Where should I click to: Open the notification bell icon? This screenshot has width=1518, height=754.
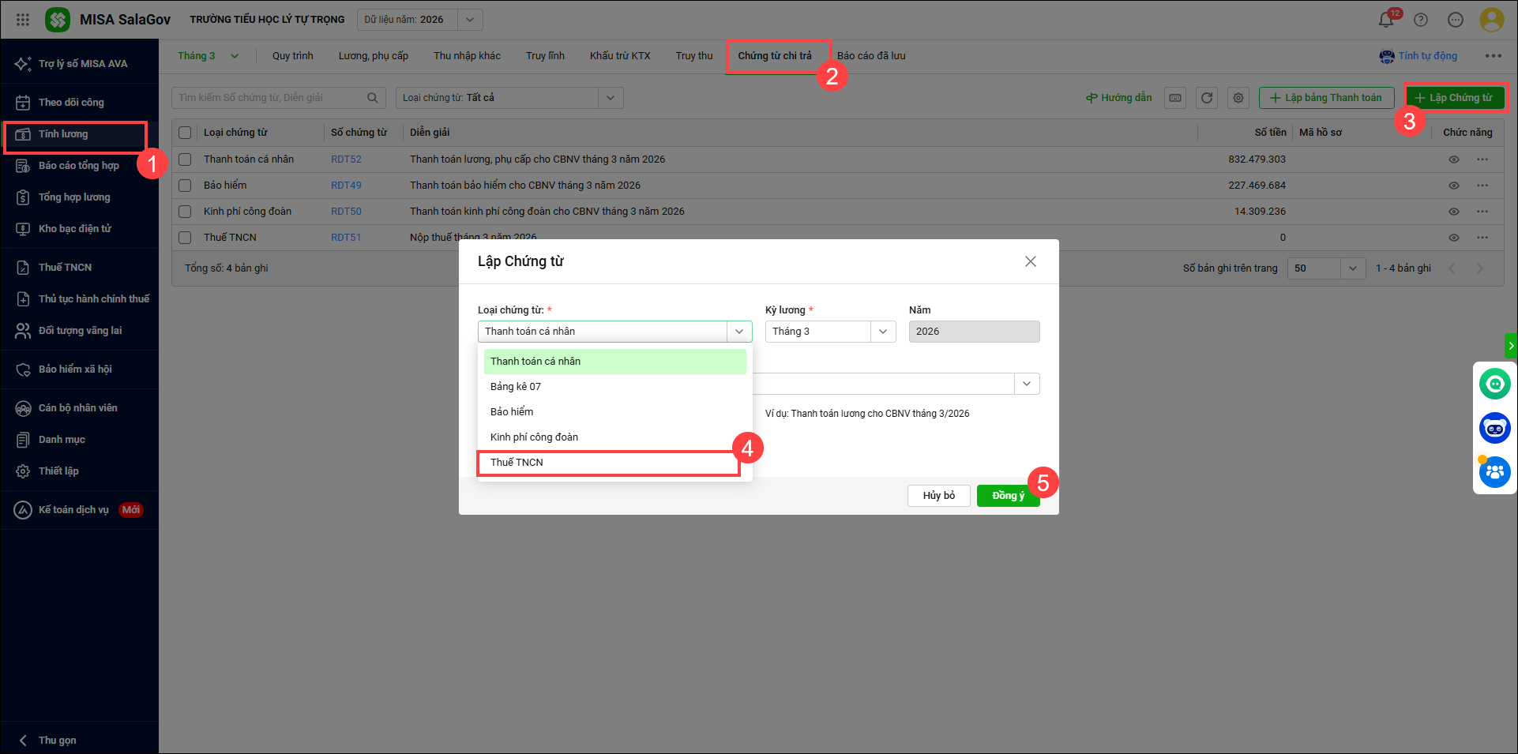click(1385, 20)
